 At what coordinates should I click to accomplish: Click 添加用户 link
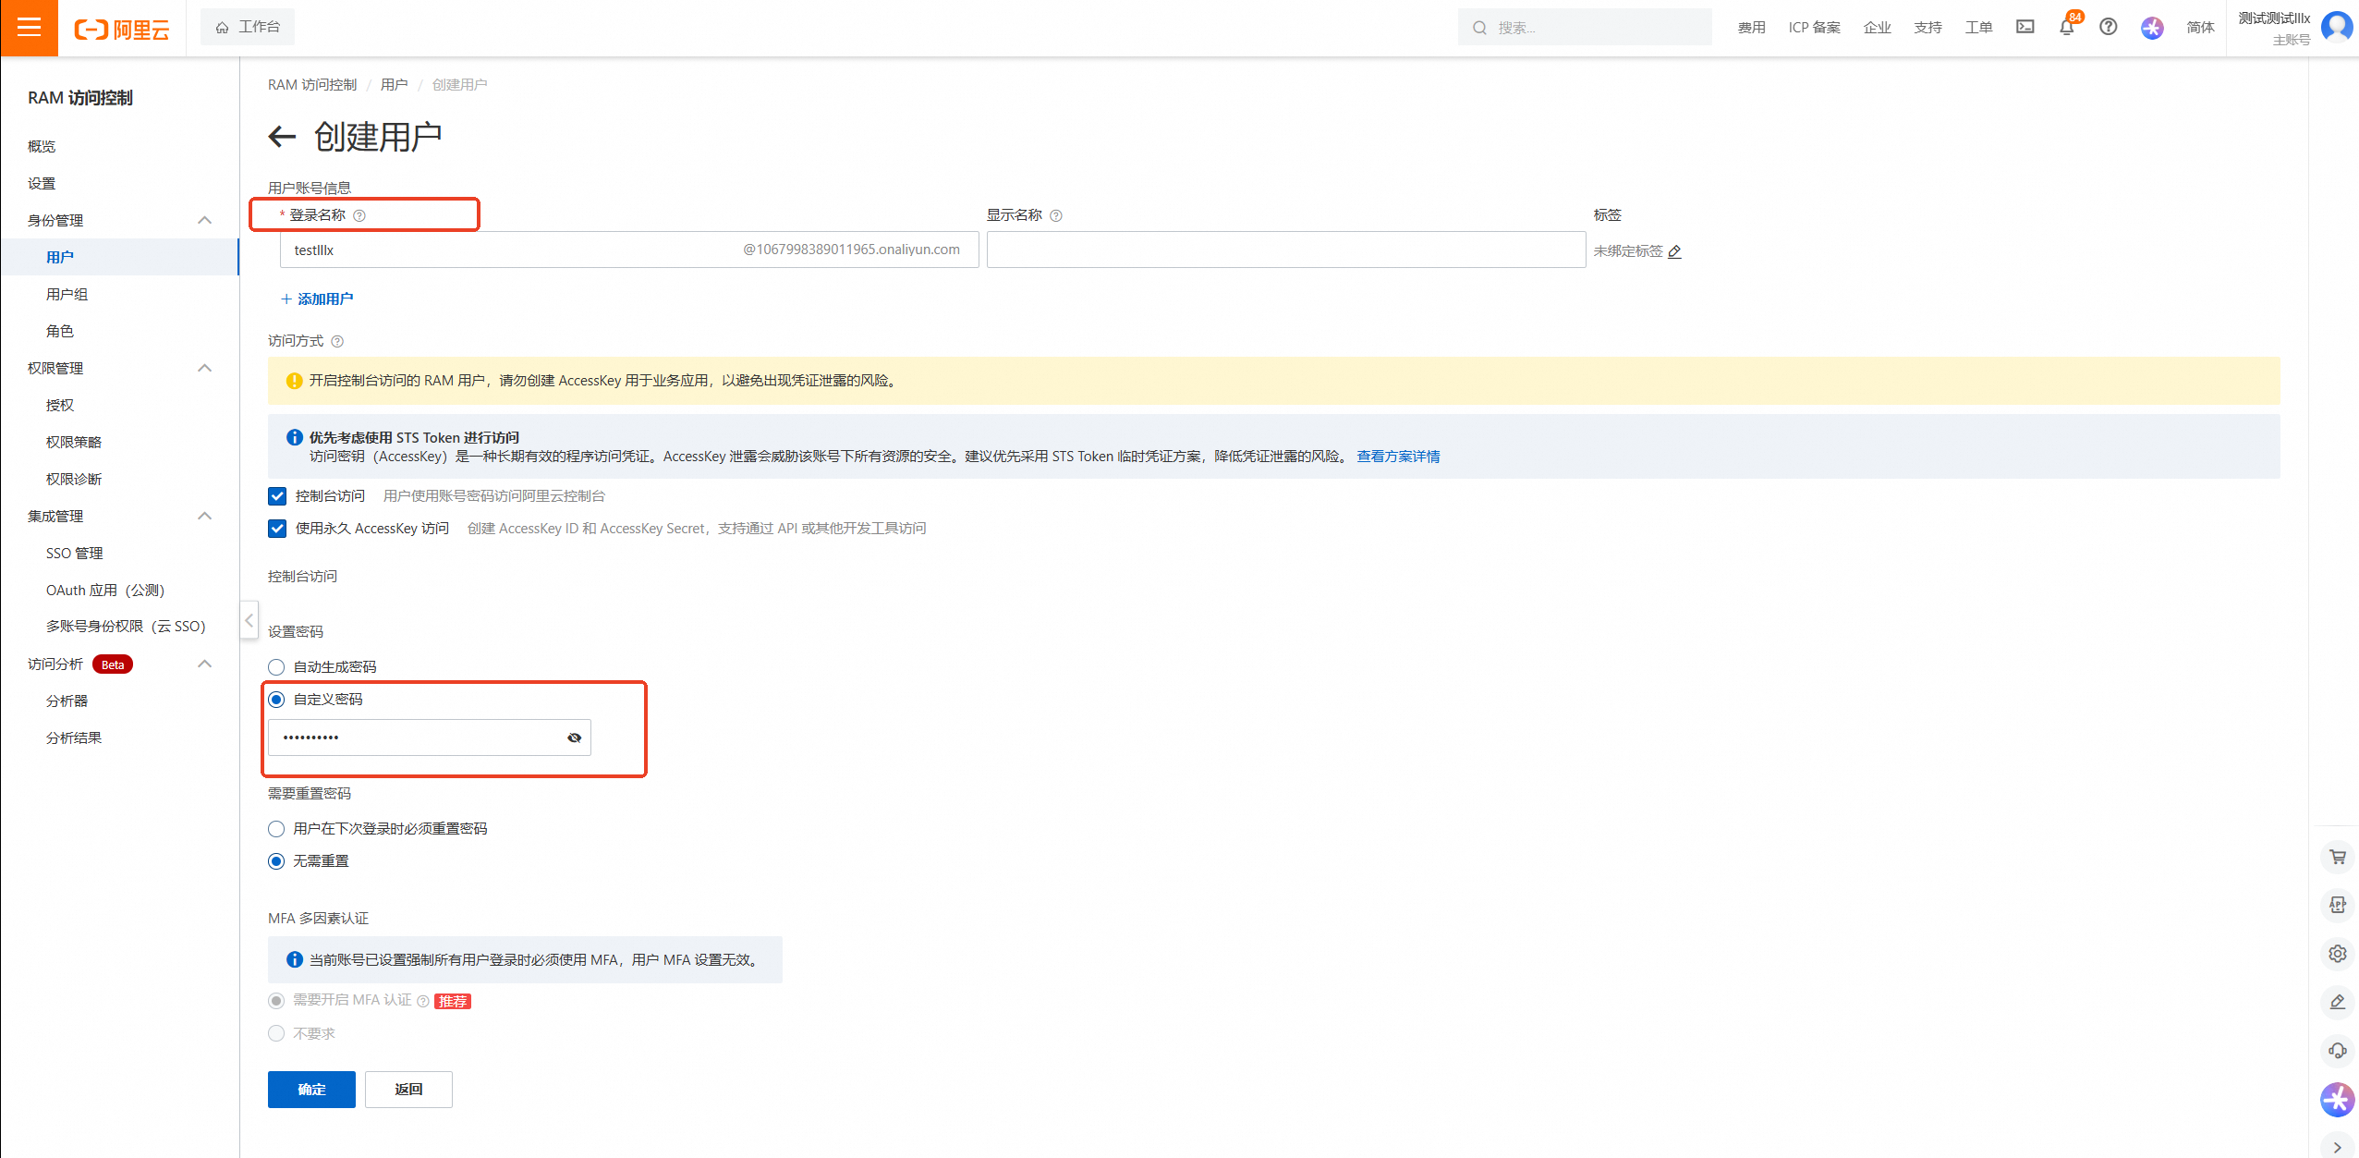(317, 299)
